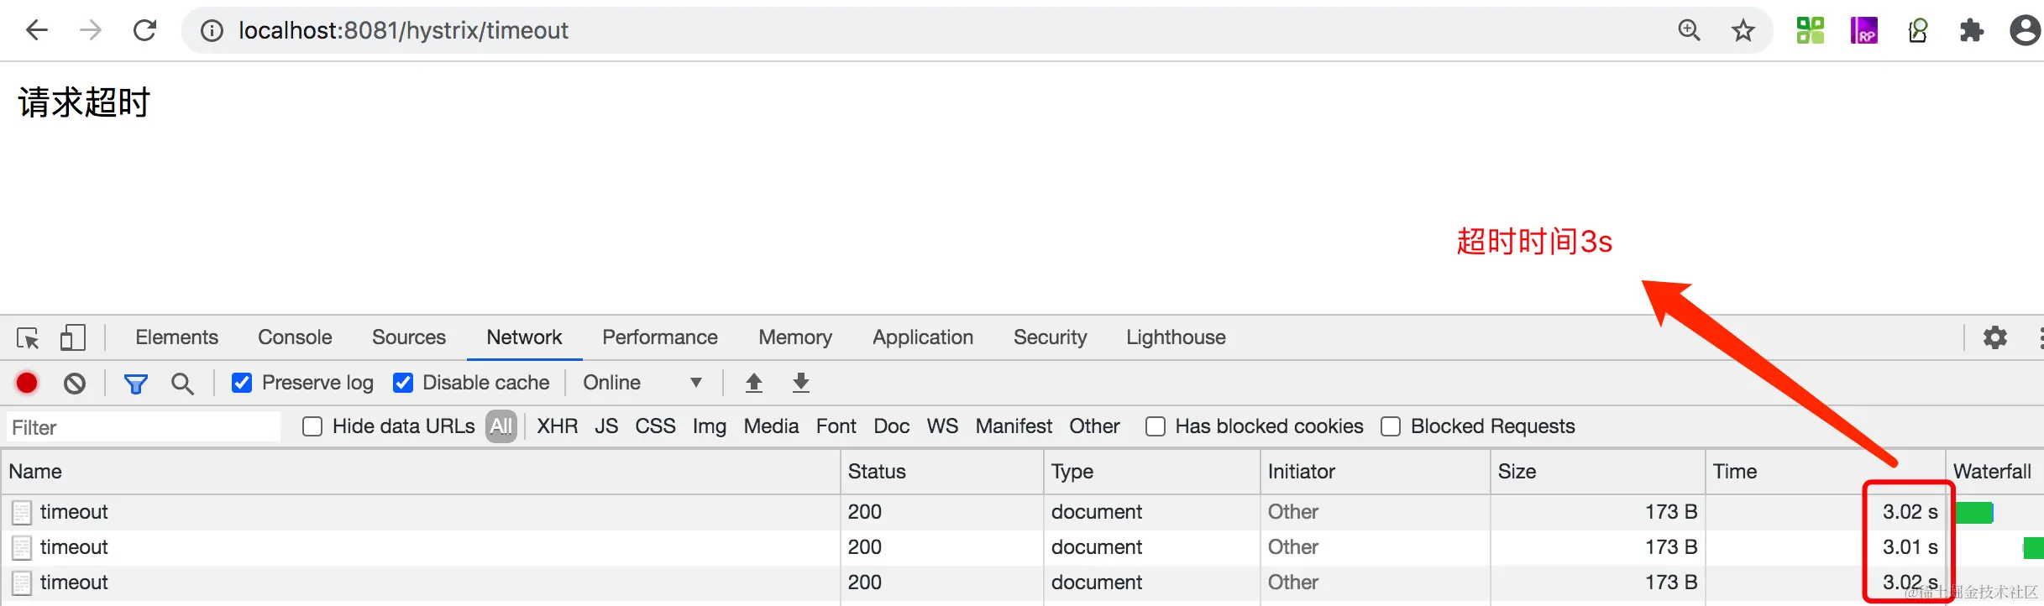Uncheck Preserve log checkbox
The height and width of the screenshot is (606, 2044).
click(x=242, y=383)
